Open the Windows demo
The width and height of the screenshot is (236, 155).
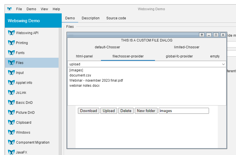(32, 132)
